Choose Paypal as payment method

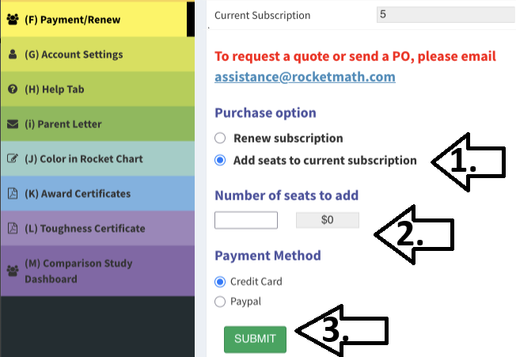coord(220,302)
